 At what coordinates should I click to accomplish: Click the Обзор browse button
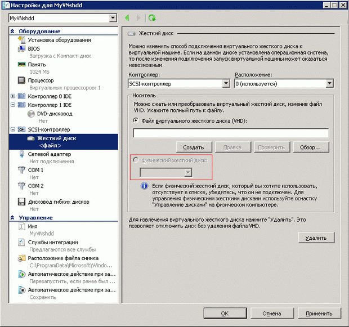click(x=310, y=147)
